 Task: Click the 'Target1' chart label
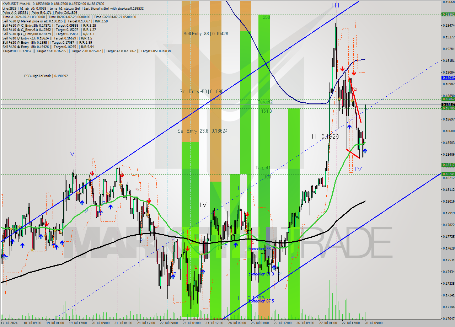(263, 167)
